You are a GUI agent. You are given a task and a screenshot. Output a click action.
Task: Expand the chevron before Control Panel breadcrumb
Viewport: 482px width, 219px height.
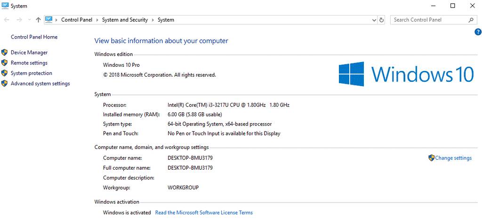click(56, 20)
